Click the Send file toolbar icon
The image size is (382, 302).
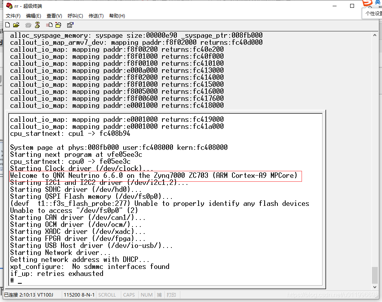pyautogui.click(x=49, y=25)
